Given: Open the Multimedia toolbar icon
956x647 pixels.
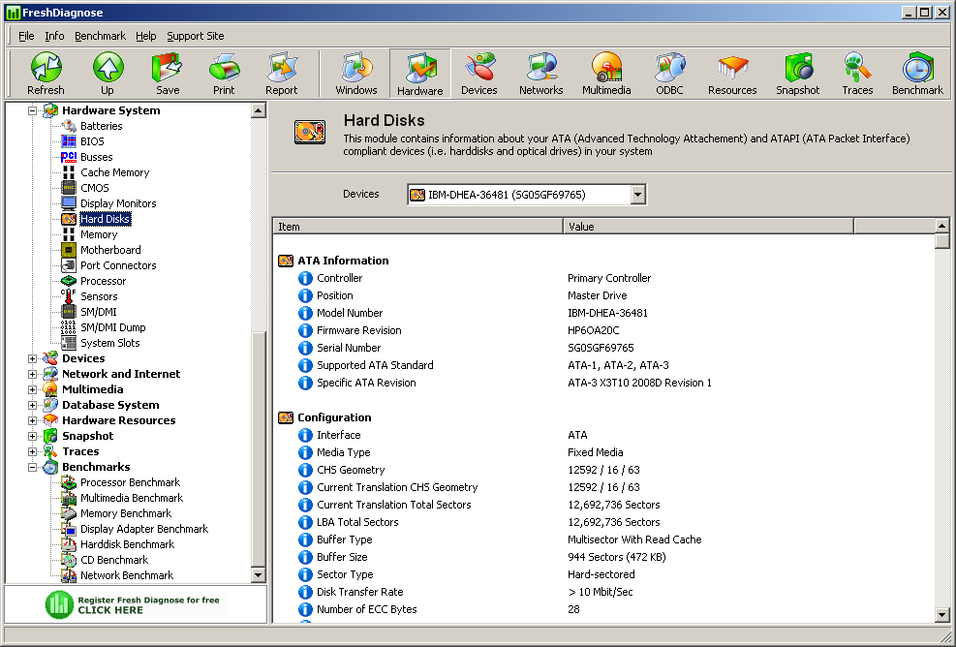Looking at the screenshot, I should [x=606, y=74].
